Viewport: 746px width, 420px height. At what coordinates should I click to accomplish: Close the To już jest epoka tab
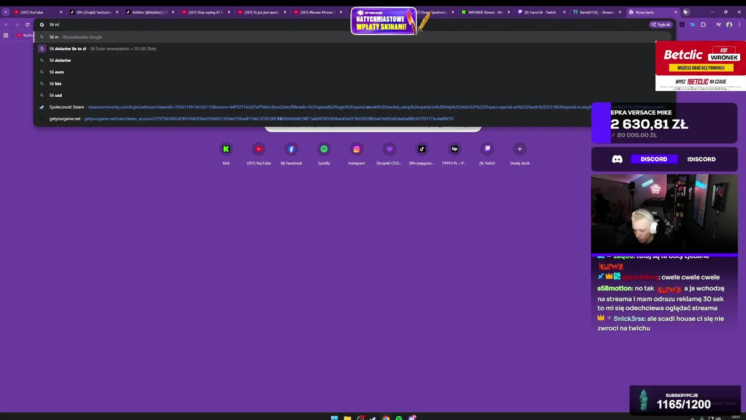tap(285, 12)
